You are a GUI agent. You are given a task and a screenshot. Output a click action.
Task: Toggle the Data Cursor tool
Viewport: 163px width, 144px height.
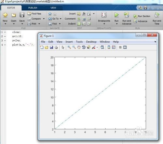point(88,47)
